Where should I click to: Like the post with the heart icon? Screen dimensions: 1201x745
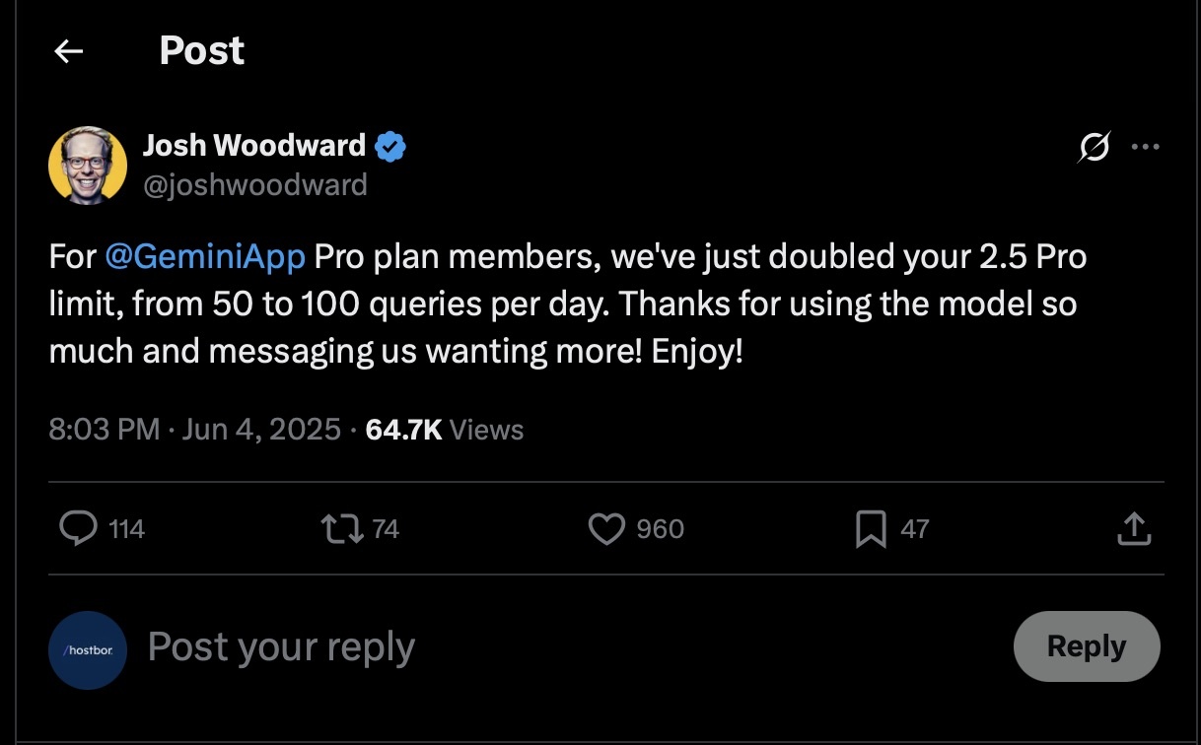click(x=606, y=529)
